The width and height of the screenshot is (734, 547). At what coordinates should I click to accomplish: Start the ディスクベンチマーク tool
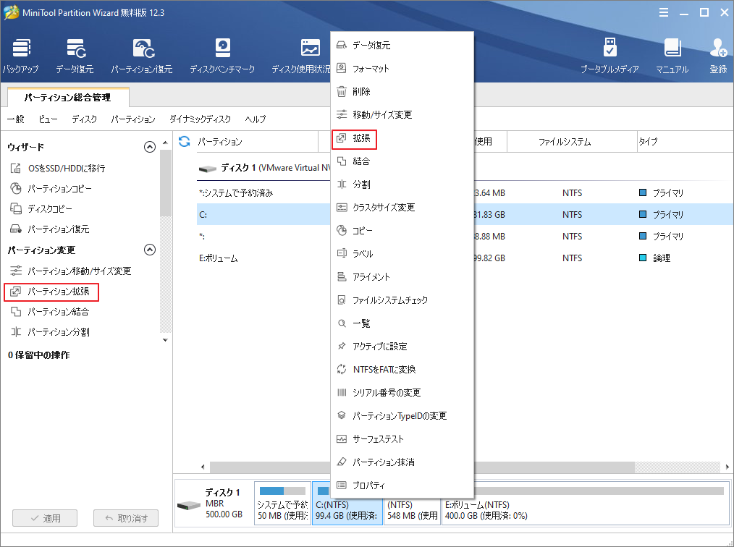(x=222, y=56)
